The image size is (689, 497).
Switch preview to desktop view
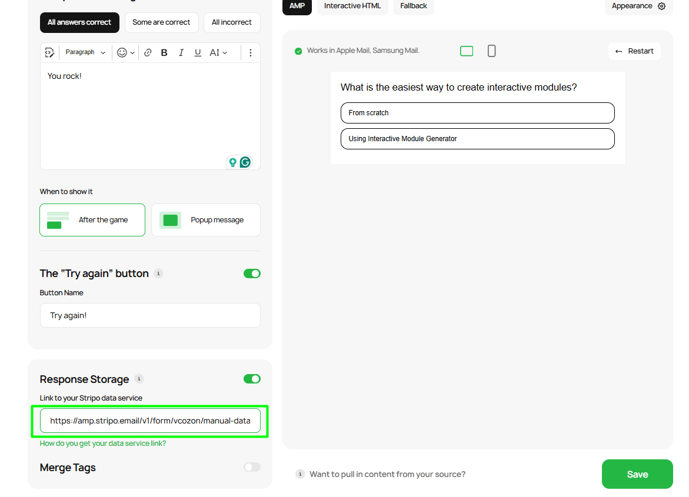tap(467, 51)
